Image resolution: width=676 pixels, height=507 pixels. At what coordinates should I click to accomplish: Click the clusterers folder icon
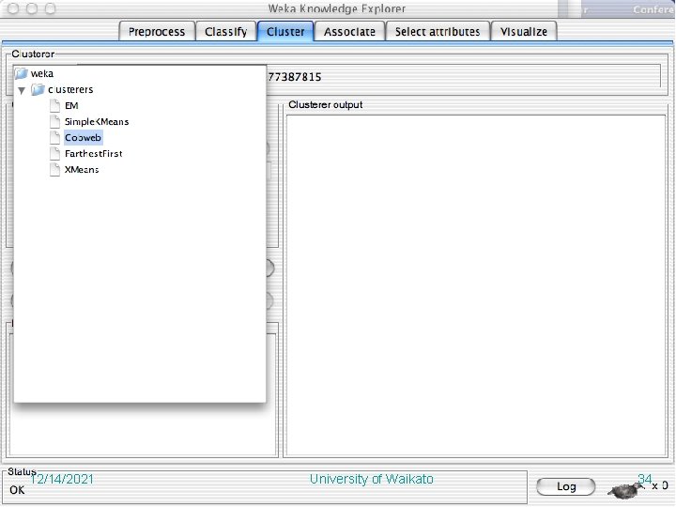[38, 90]
